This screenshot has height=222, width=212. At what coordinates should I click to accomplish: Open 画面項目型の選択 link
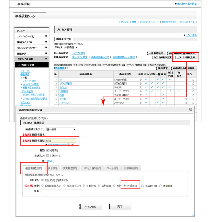(x=57, y=145)
